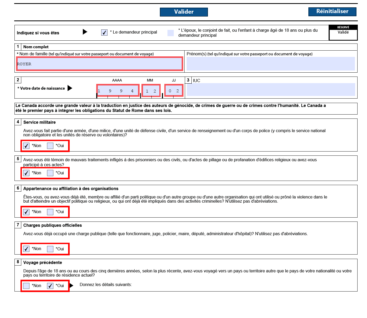Select Oui for Service militaire question
The width and height of the screenshot is (367, 318).
[50, 146]
